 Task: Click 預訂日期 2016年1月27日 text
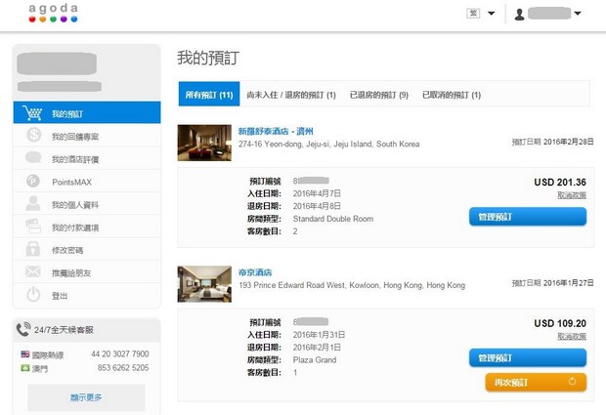click(552, 283)
